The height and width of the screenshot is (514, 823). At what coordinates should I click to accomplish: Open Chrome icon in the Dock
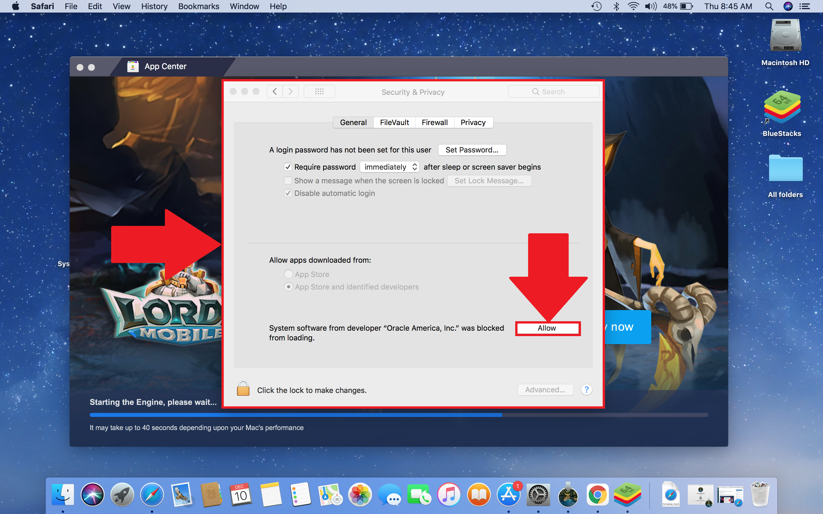(596, 497)
